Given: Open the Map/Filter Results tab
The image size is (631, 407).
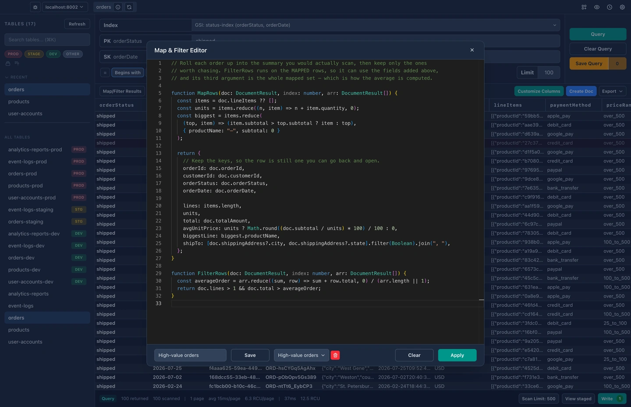Looking at the screenshot, I should pos(122,91).
